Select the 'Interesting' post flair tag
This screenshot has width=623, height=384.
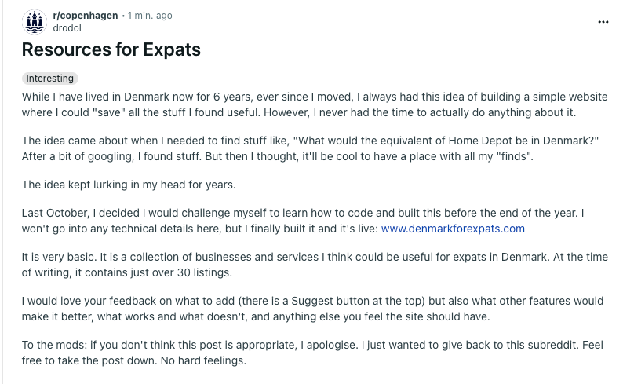pyautogui.click(x=50, y=79)
